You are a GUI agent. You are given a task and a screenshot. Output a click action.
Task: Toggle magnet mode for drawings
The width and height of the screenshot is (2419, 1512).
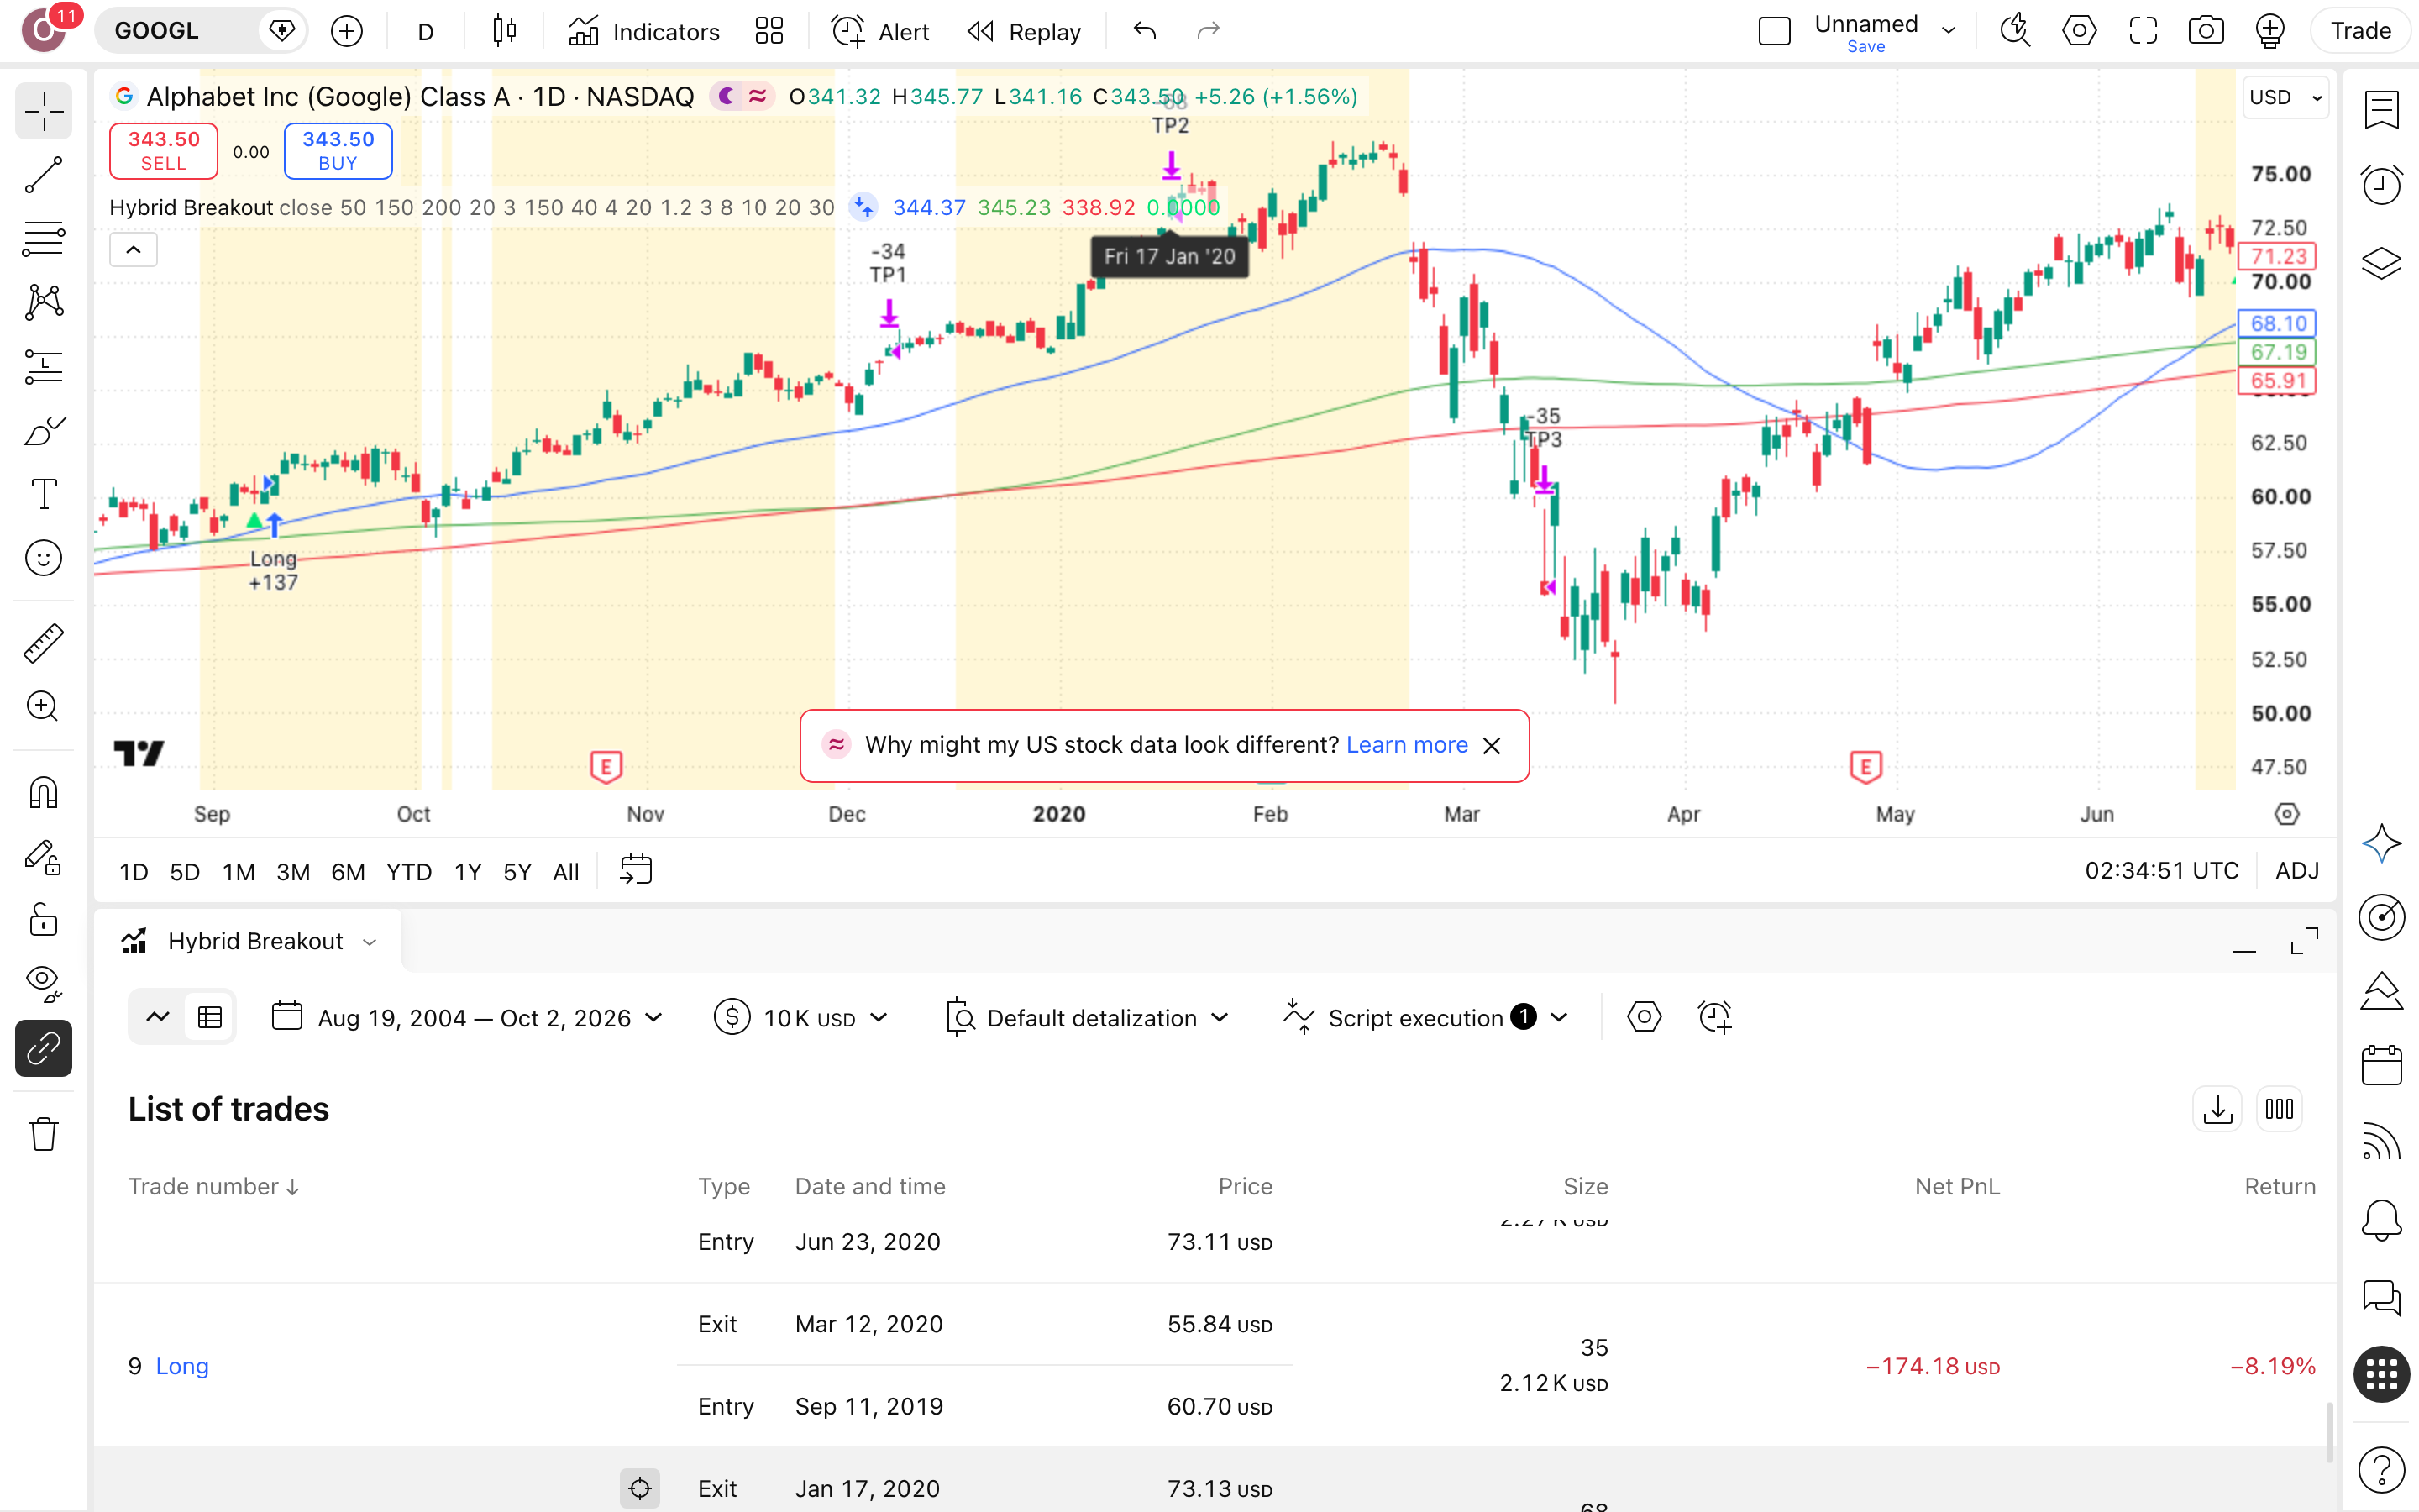tap(43, 793)
